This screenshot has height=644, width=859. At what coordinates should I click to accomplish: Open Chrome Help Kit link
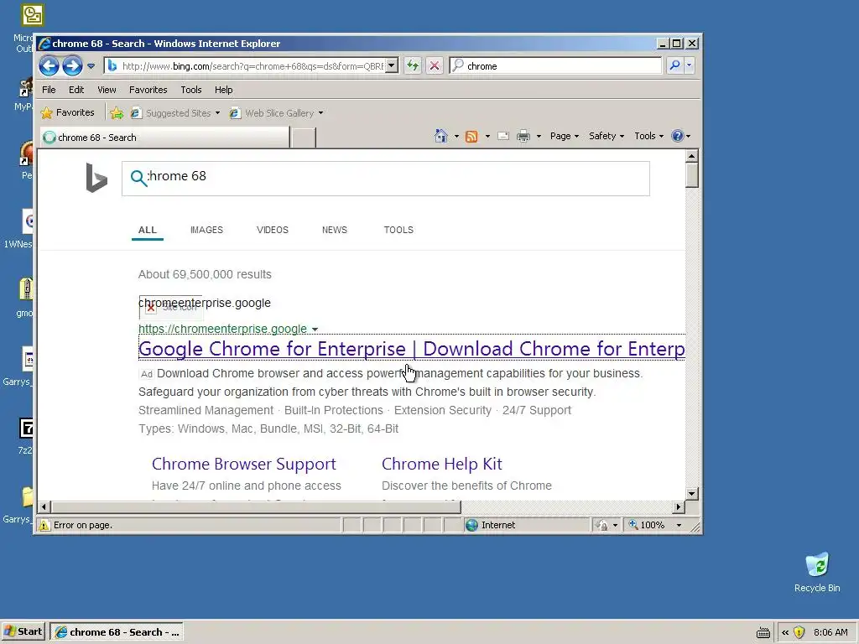pos(441,464)
